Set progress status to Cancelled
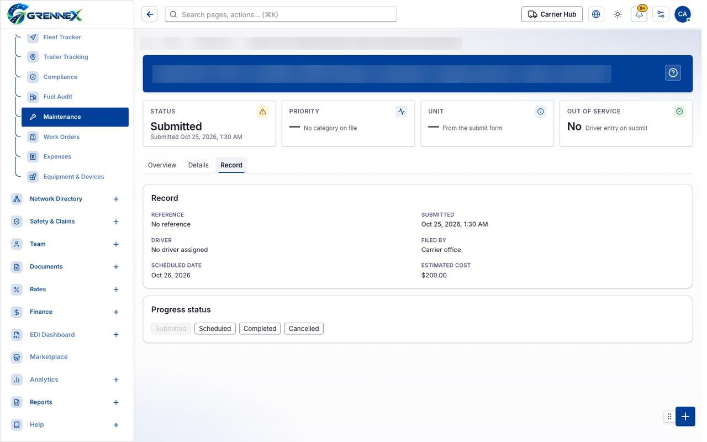The image size is (707, 442). click(x=304, y=329)
